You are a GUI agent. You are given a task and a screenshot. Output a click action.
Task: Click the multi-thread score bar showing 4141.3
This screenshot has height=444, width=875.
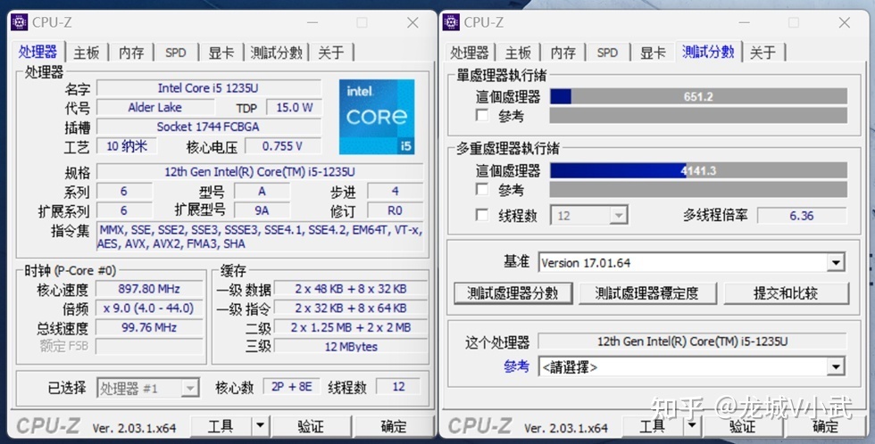click(x=698, y=170)
